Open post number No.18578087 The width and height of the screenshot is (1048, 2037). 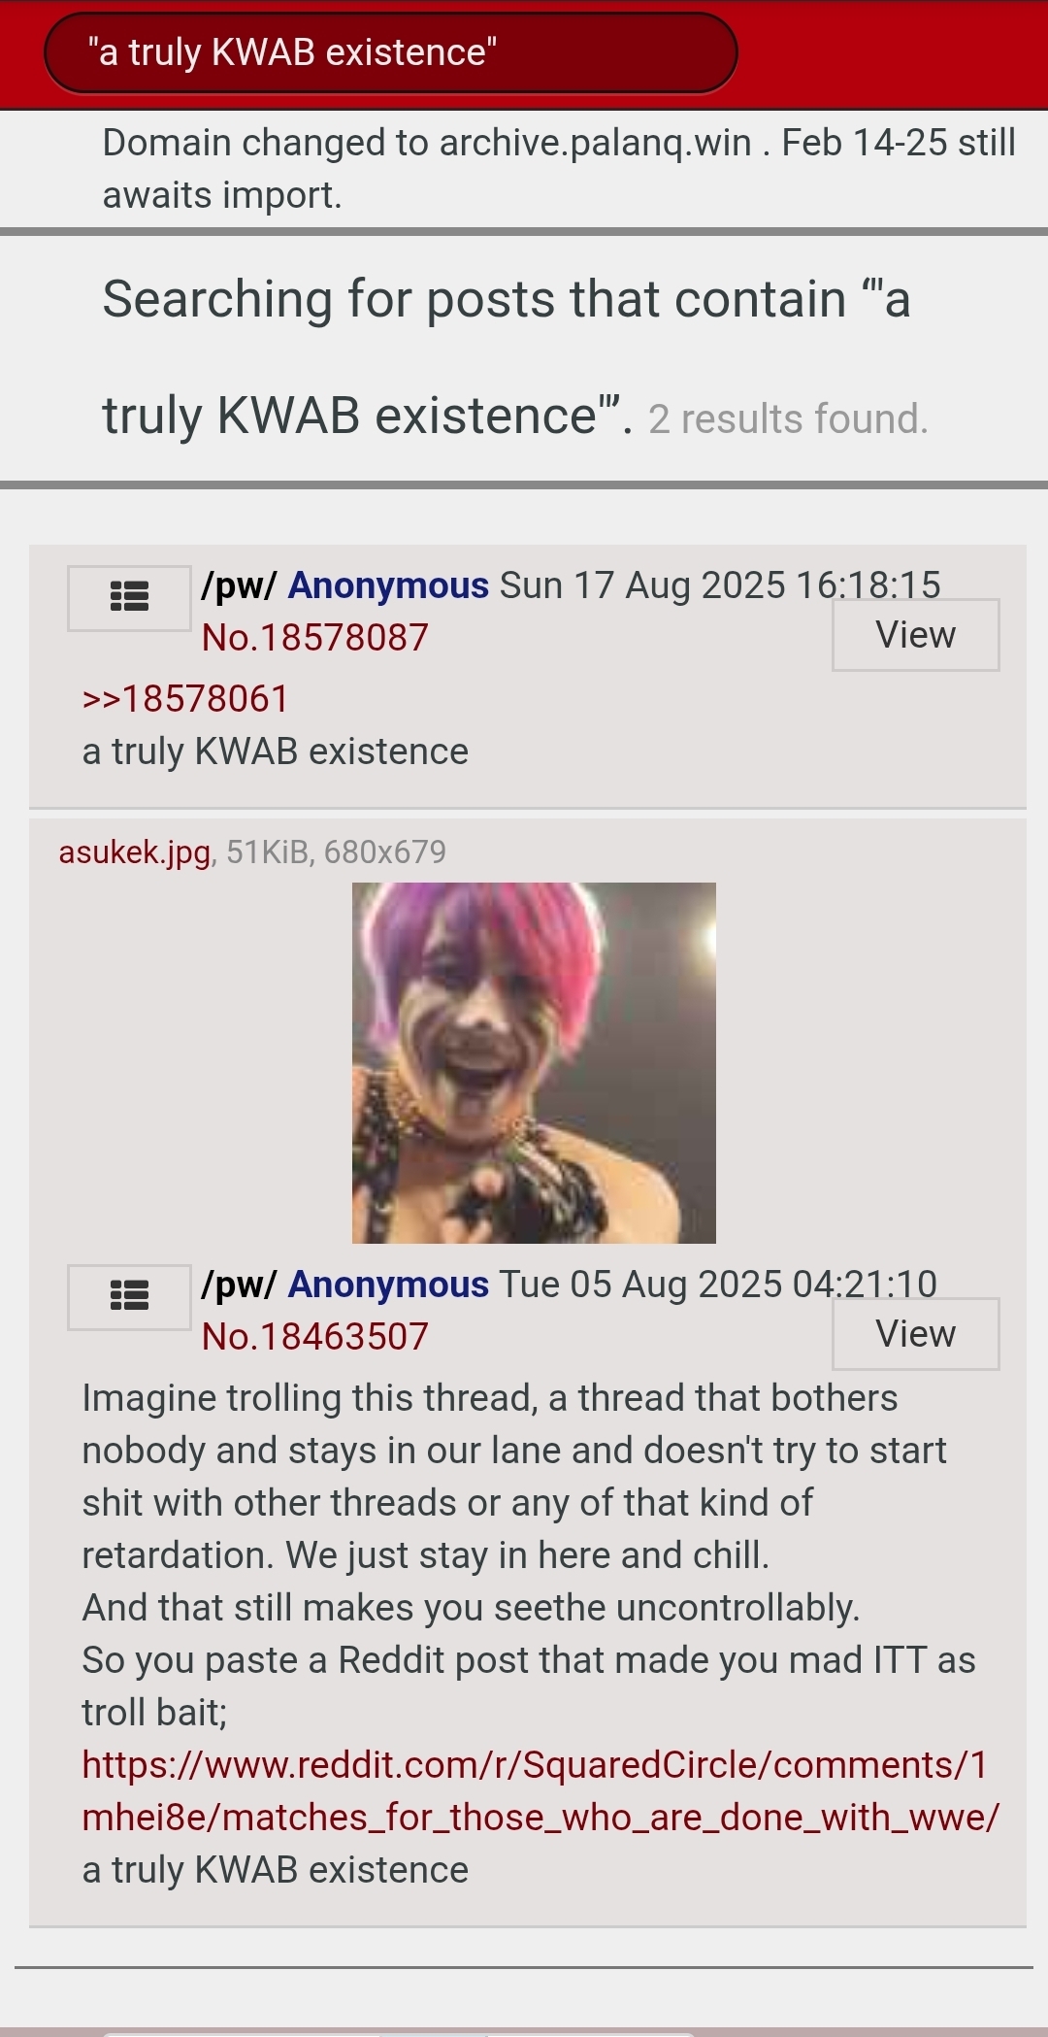(314, 638)
